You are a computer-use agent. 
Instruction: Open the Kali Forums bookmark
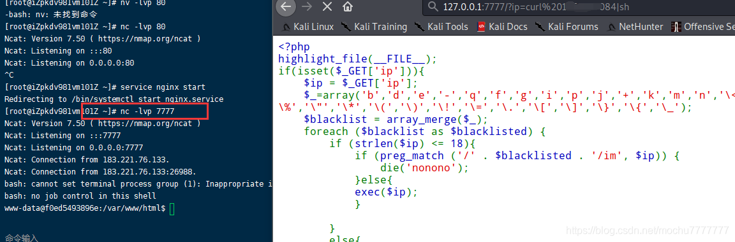point(567,27)
